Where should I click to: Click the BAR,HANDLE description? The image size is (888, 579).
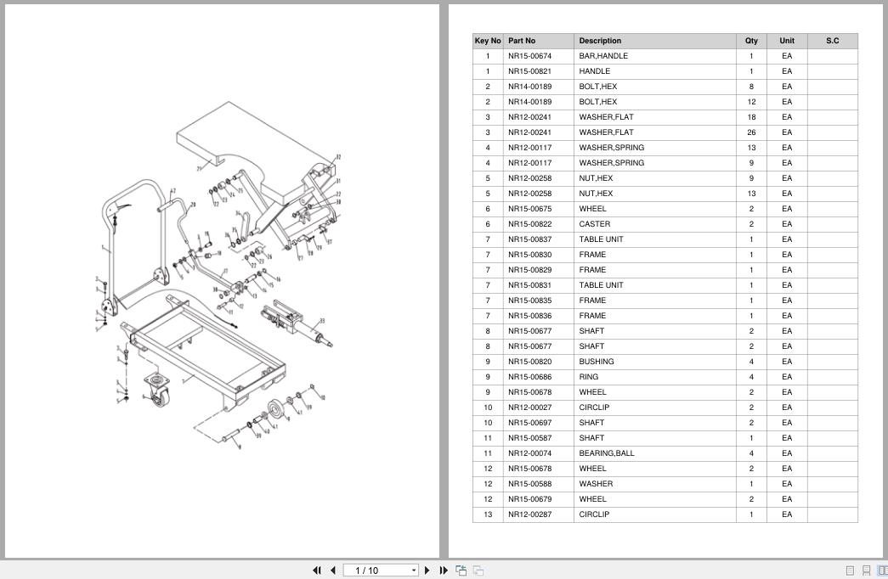[603, 56]
